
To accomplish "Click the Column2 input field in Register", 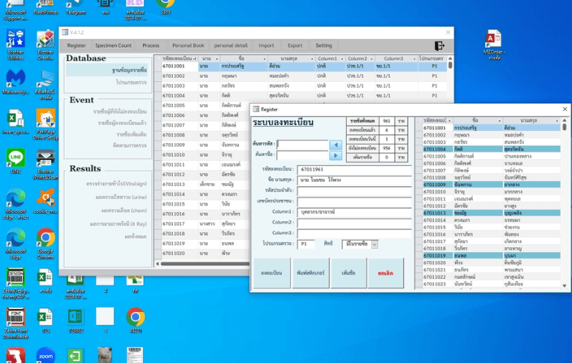I will [355, 222].
